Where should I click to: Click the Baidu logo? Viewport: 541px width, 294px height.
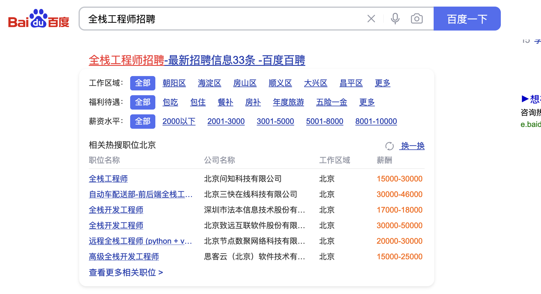click(x=38, y=19)
